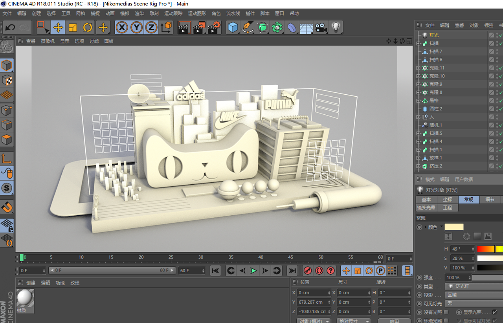
Task: Expand the 挤压.2 object
Action: 419,166
